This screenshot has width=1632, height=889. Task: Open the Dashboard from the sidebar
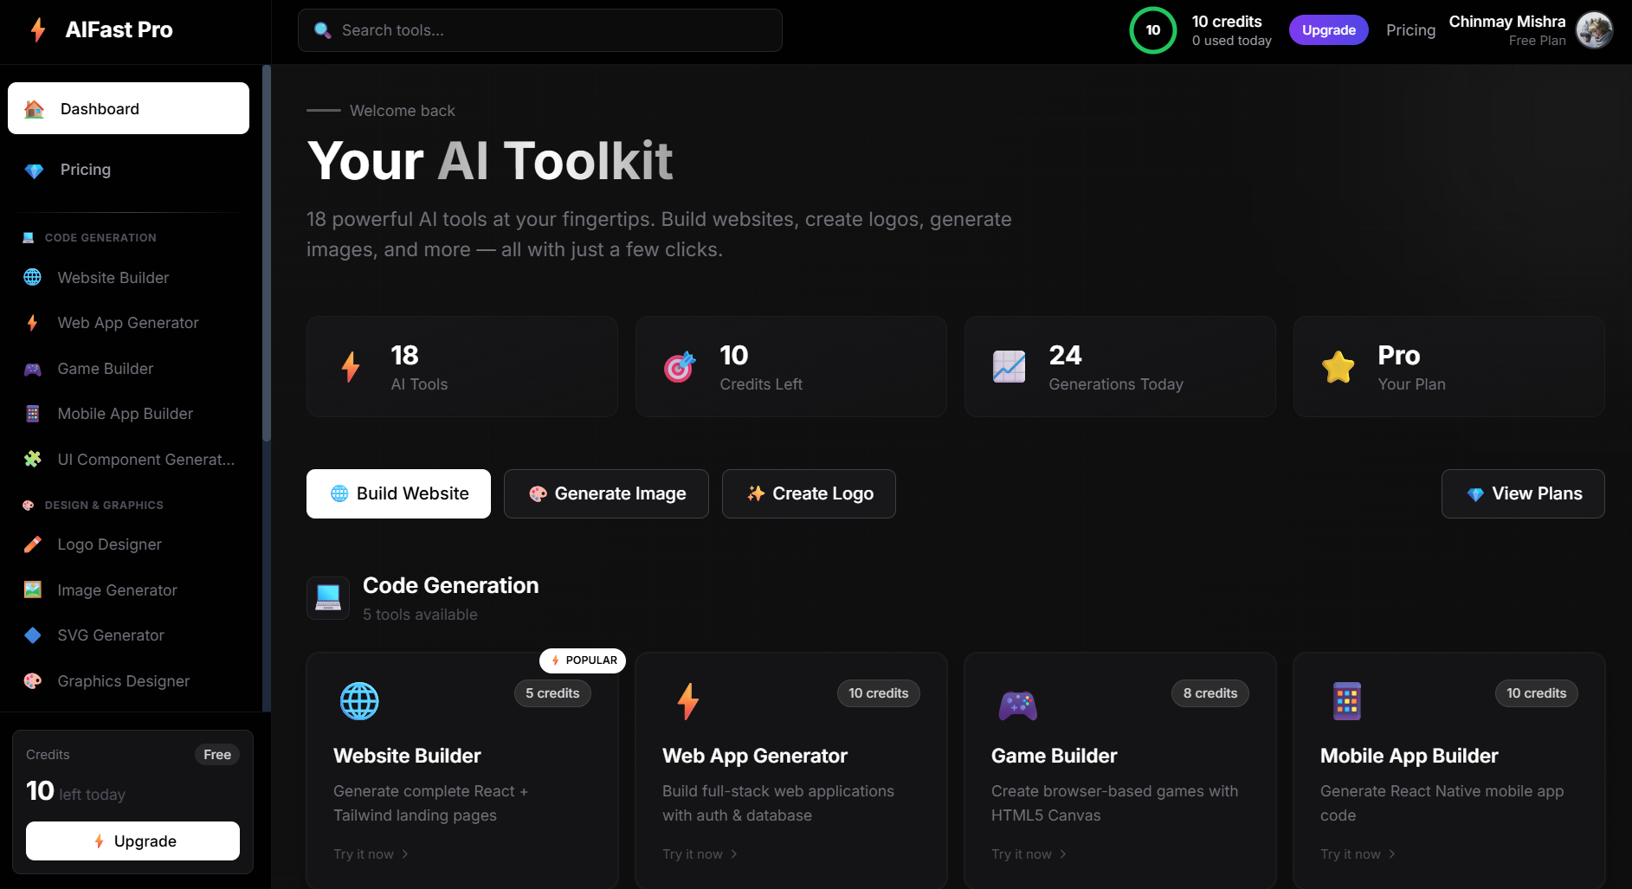pyautogui.click(x=100, y=108)
